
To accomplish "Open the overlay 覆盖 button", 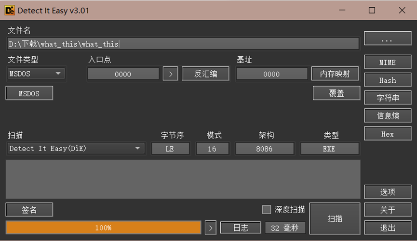I will tap(336, 93).
